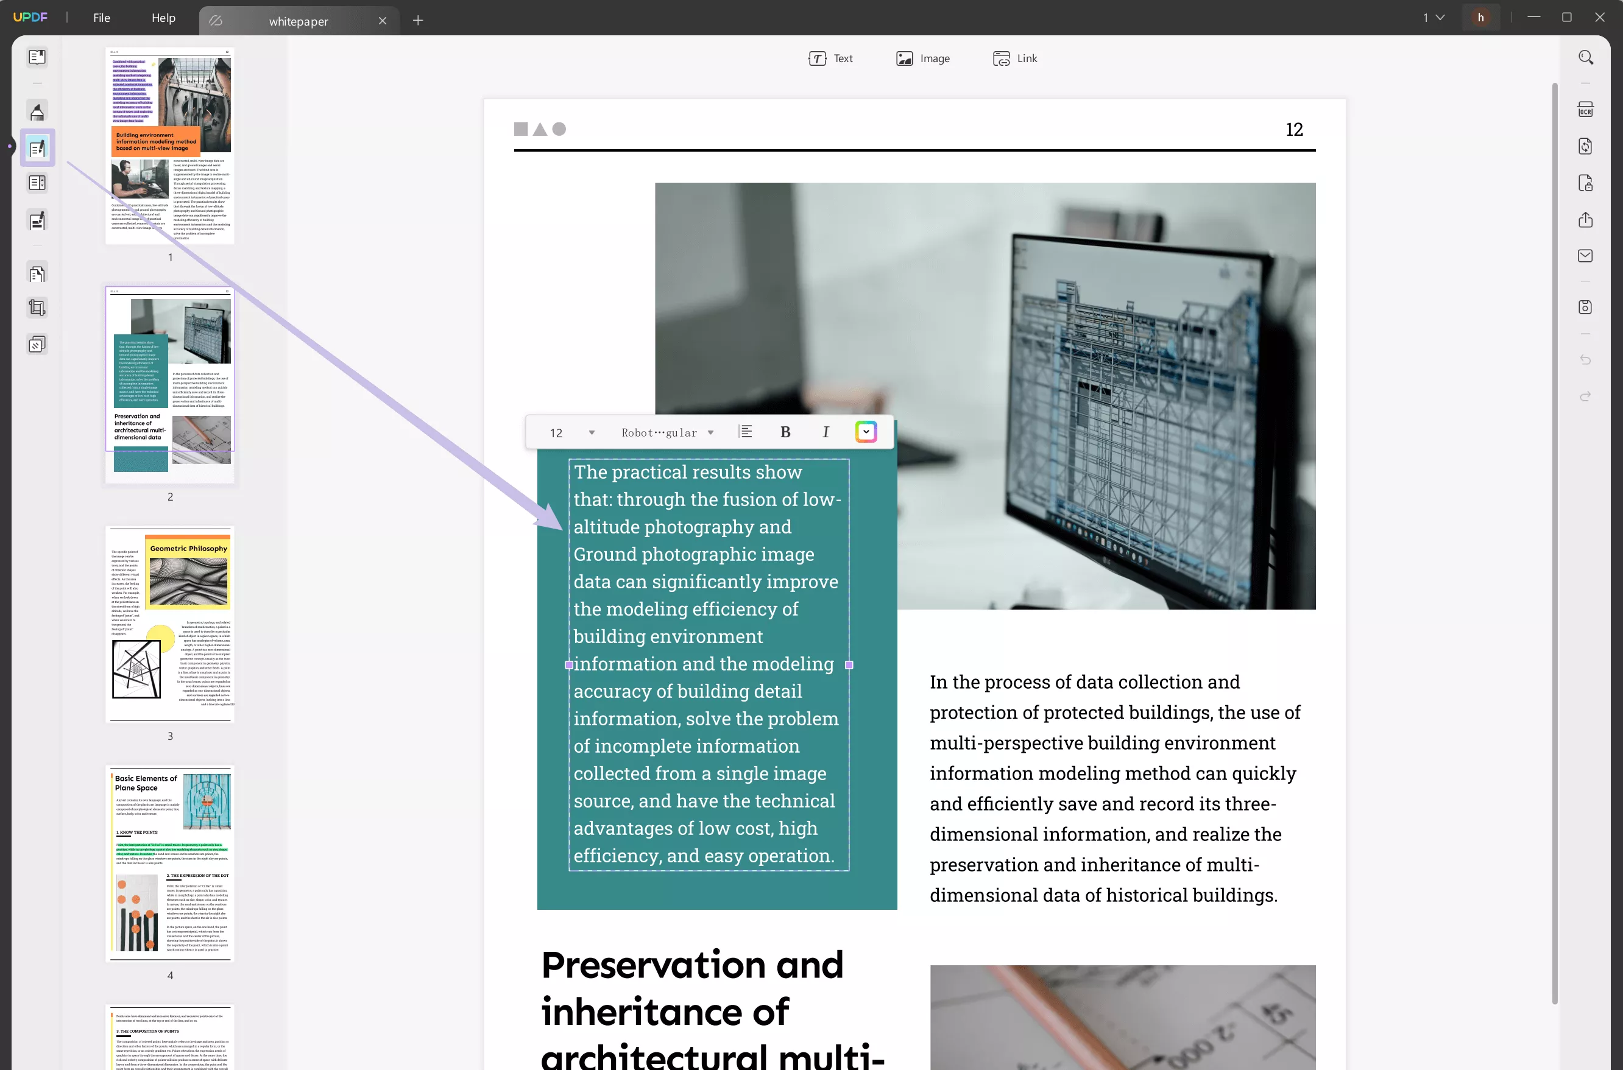
Task: Open the Reader mode icon in left sidebar
Action: point(37,57)
